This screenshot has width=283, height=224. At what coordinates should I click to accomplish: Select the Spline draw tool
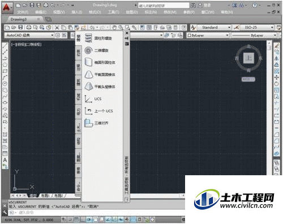point(5,96)
